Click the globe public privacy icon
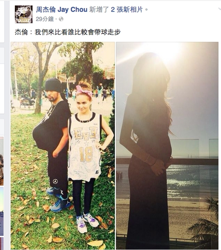221x250 pixels. pos(61,19)
